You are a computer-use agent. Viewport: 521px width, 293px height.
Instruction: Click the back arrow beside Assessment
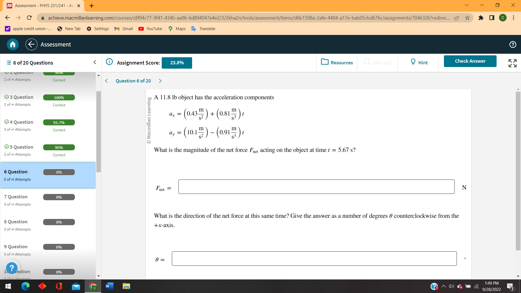(31, 44)
